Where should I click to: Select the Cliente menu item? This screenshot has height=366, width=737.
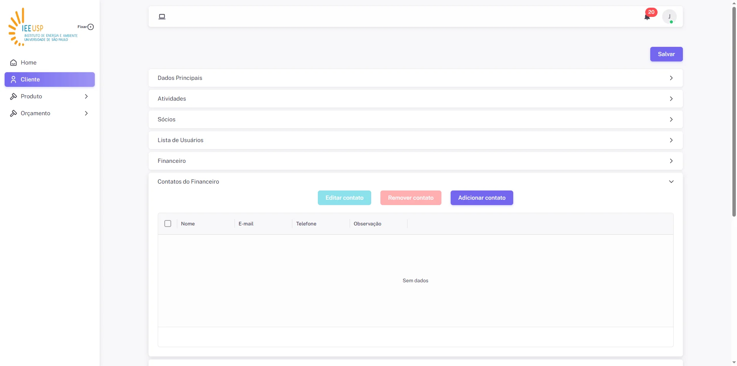(x=50, y=79)
